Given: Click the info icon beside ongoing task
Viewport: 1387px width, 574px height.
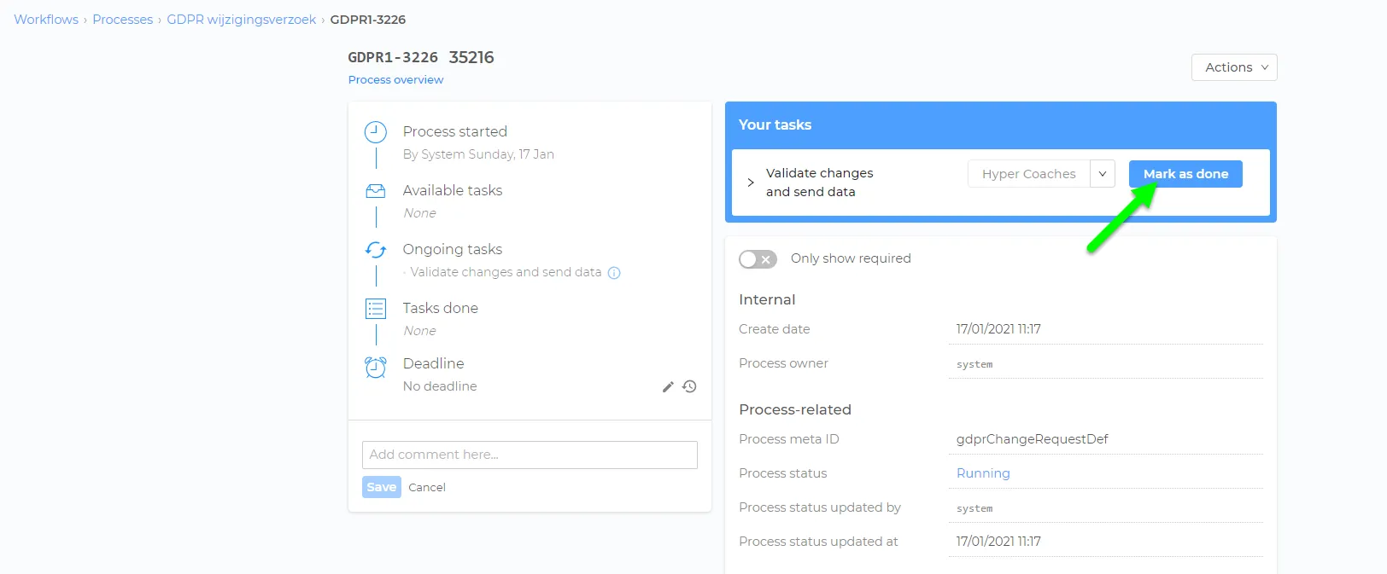Looking at the screenshot, I should point(614,273).
